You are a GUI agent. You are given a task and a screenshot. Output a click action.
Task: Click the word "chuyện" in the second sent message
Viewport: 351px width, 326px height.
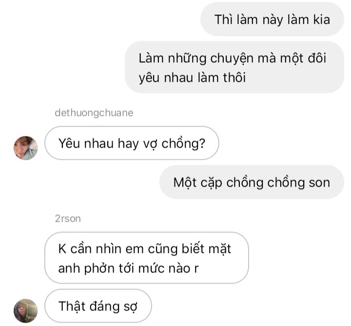pos(232,58)
